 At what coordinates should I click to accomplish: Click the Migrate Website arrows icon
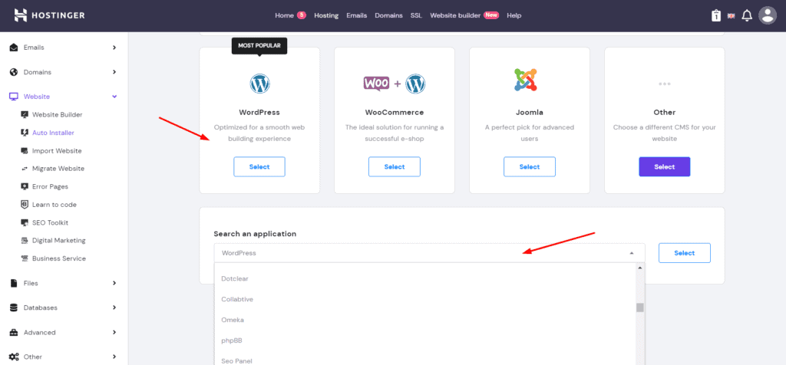click(25, 169)
